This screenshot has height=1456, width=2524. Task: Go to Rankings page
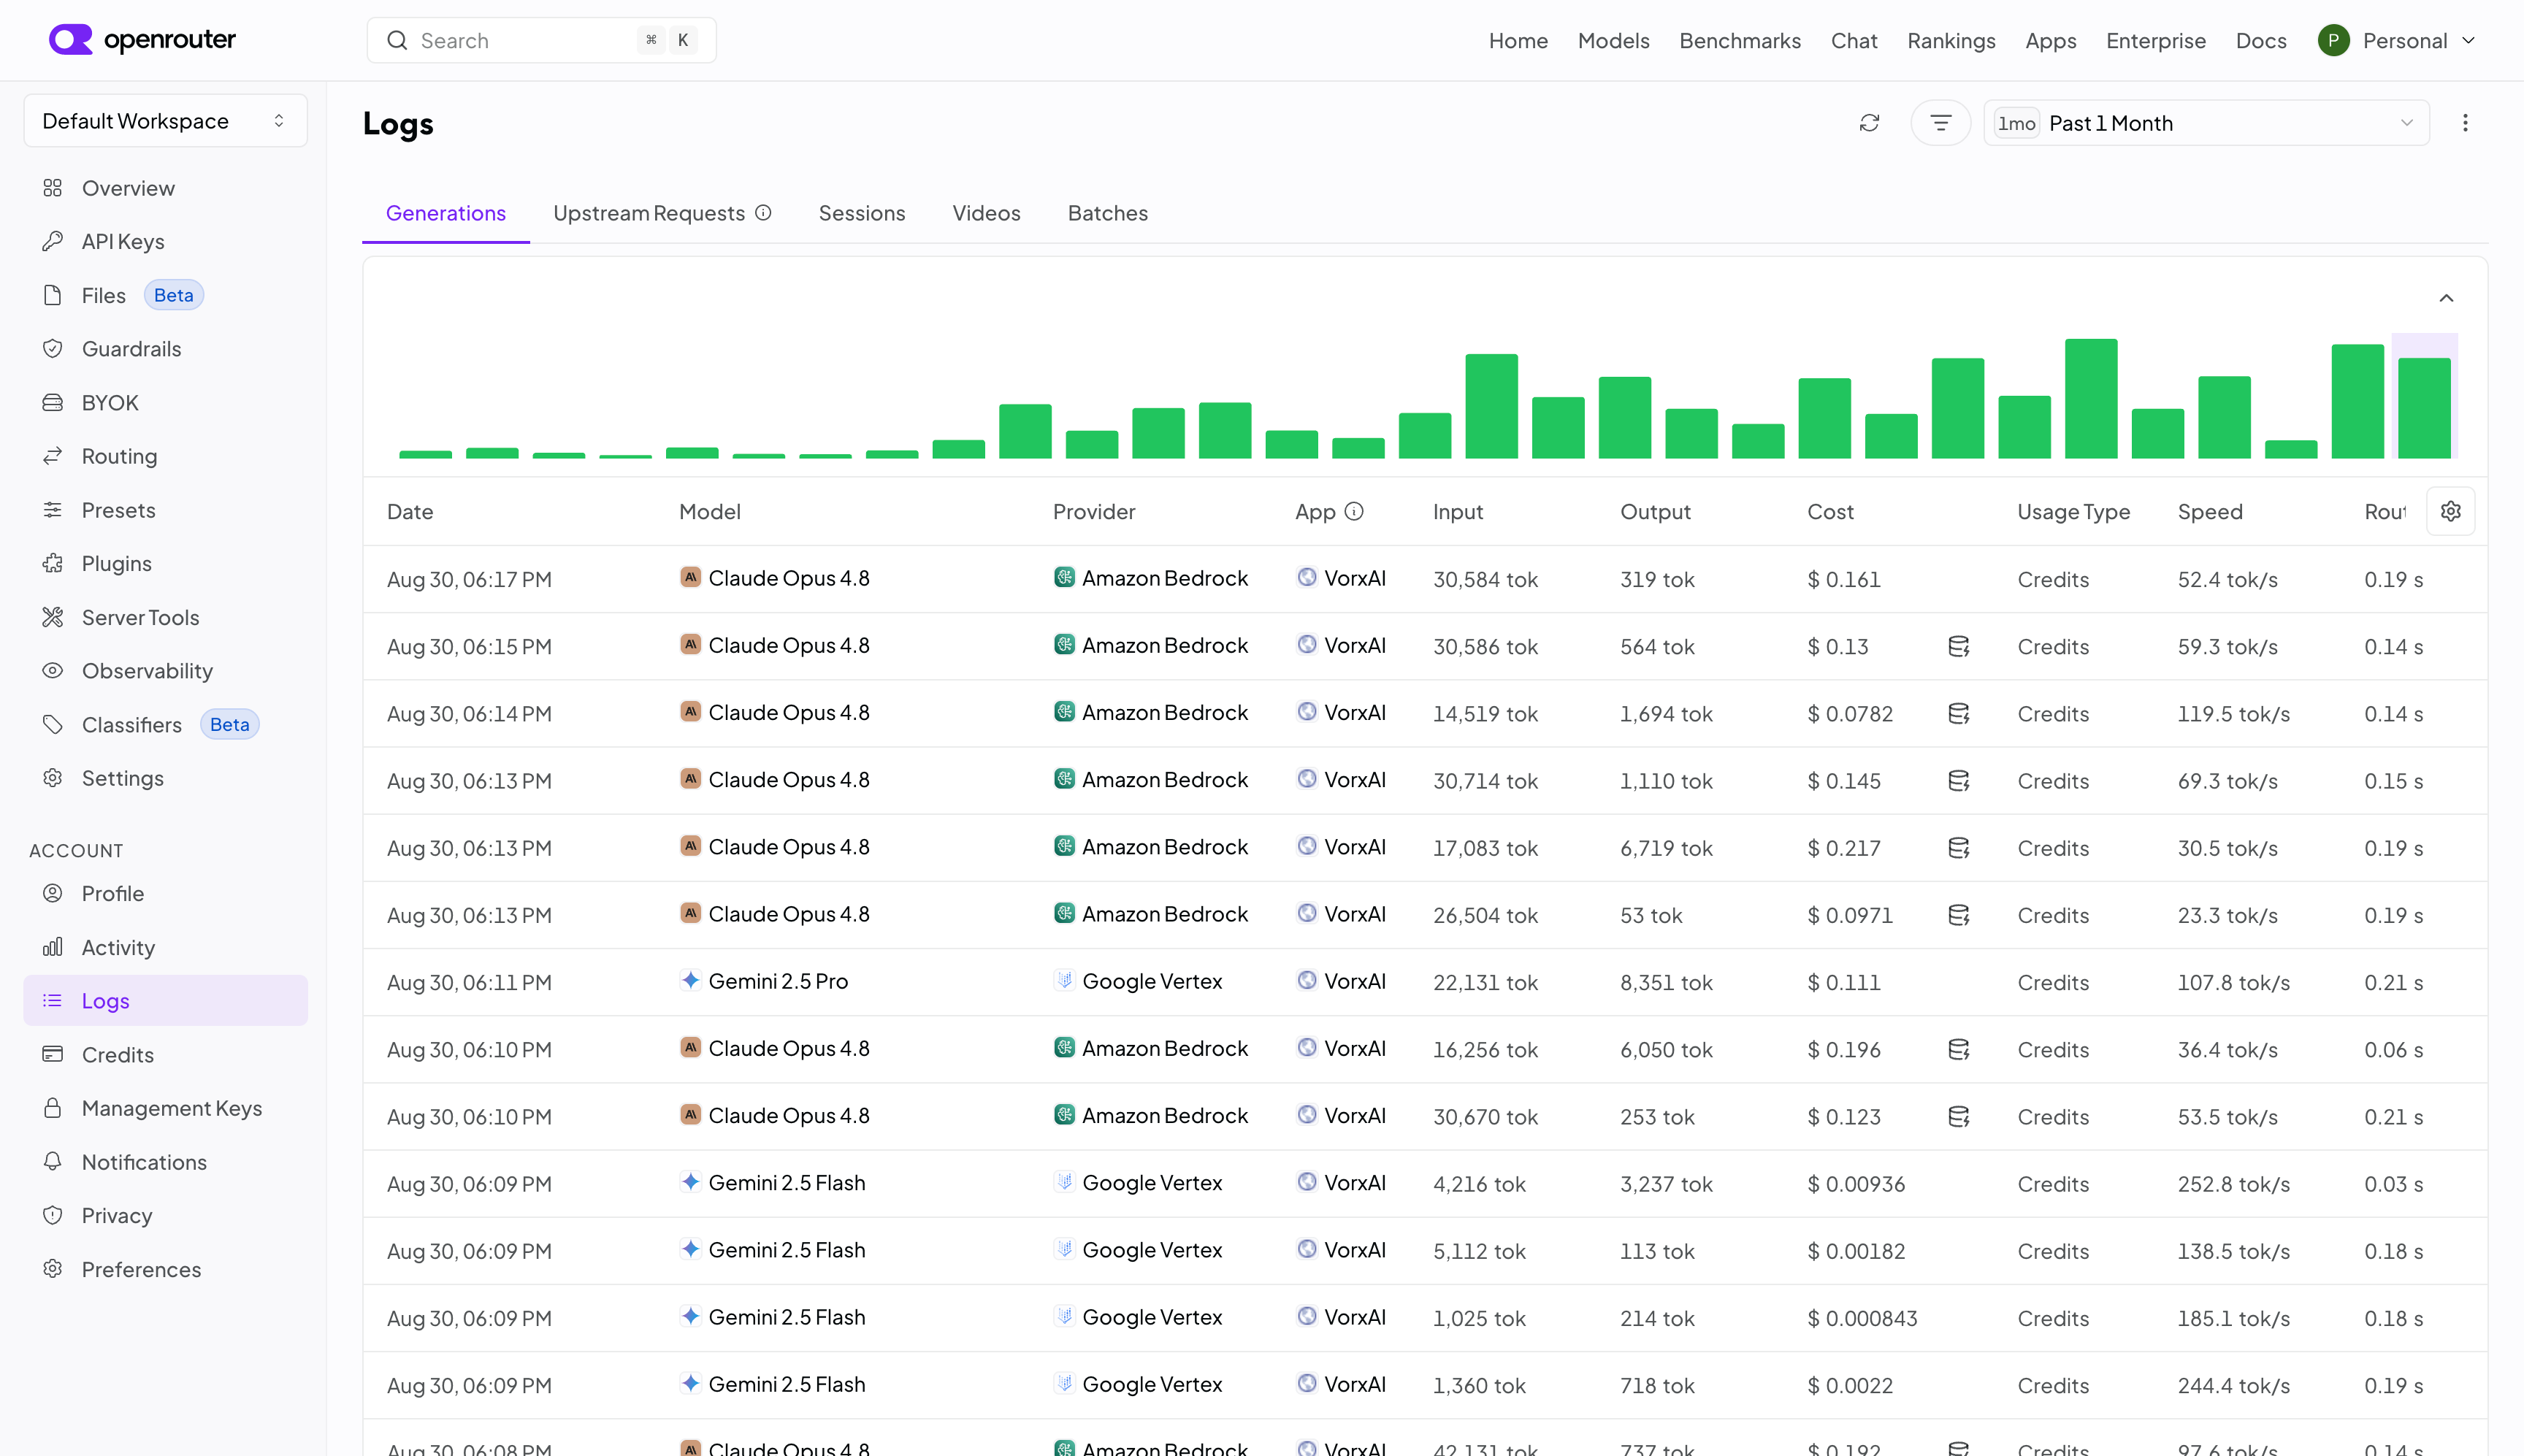pyautogui.click(x=1951, y=41)
